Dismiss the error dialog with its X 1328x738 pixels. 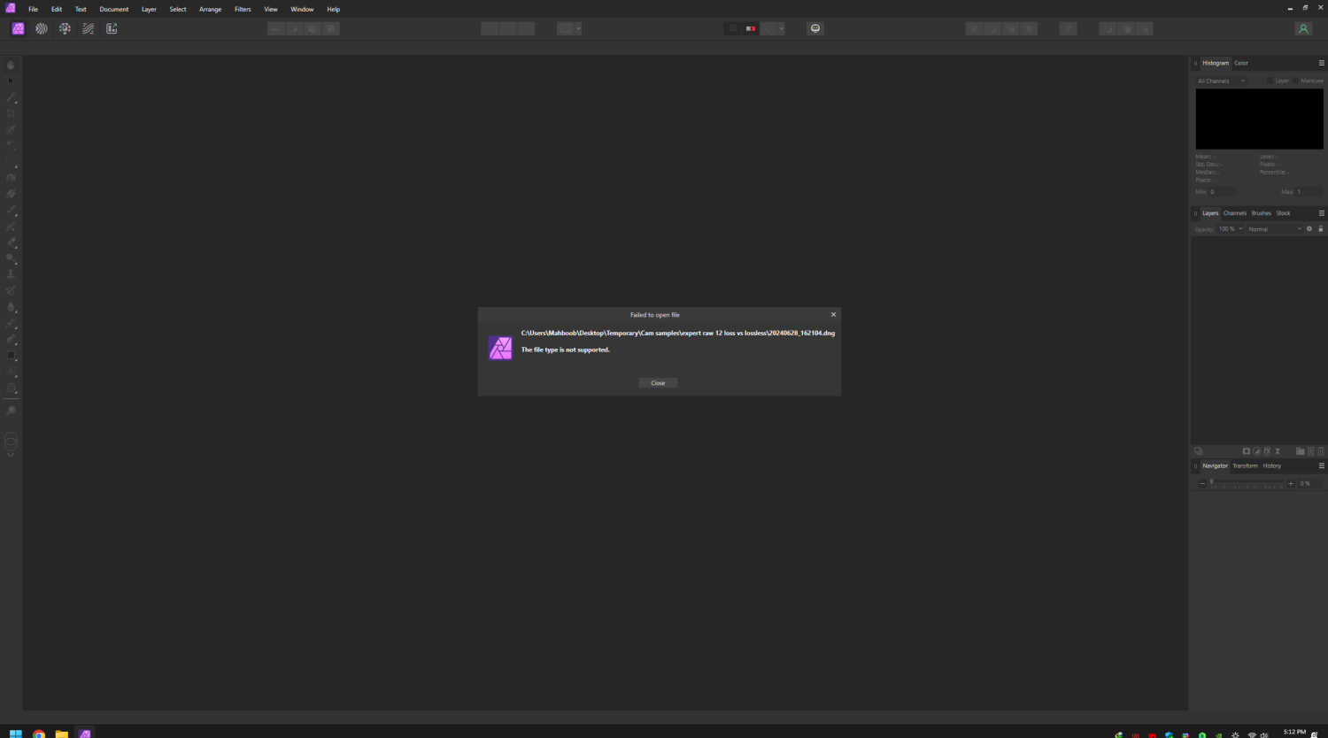[833, 314]
